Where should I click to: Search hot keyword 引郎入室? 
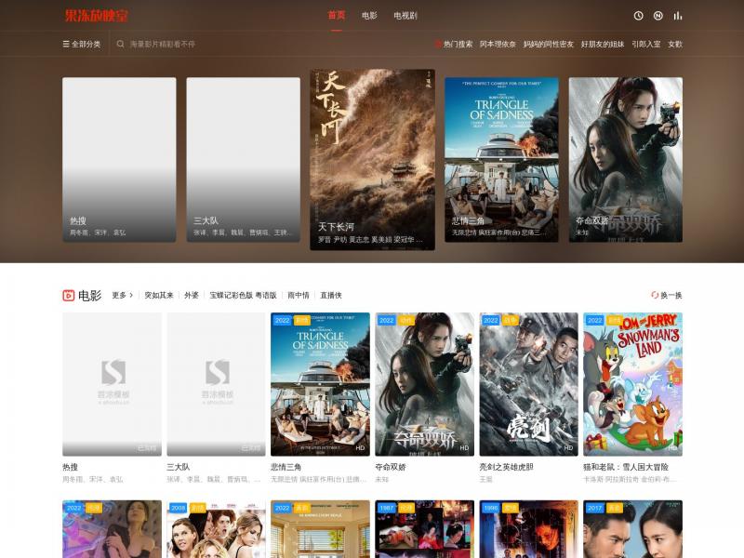pyautogui.click(x=645, y=44)
